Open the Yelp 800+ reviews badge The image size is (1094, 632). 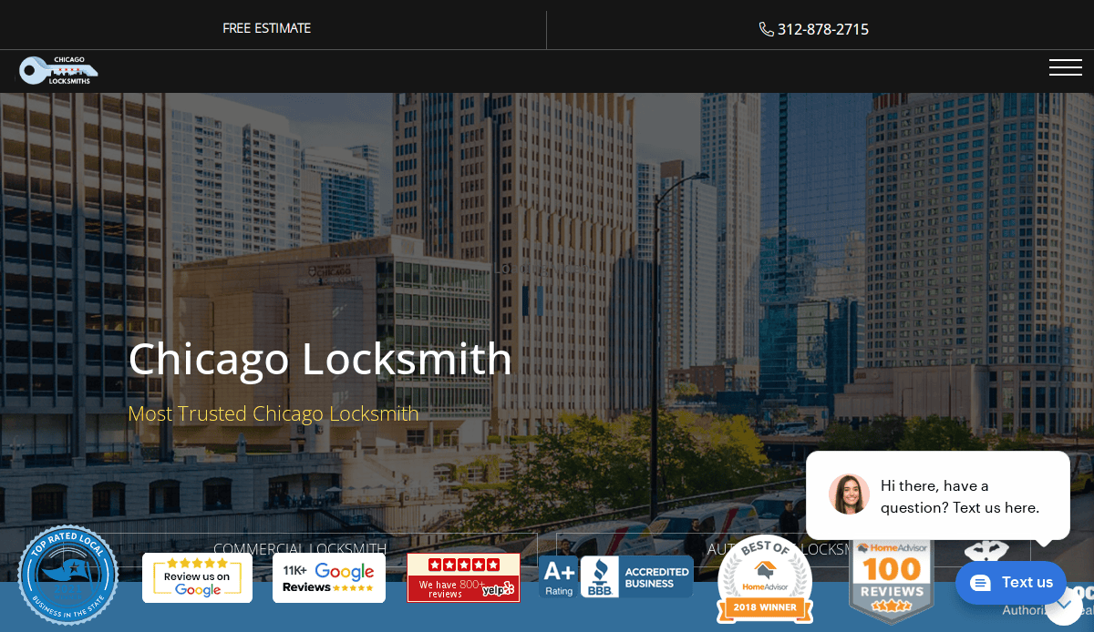[463, 577]
